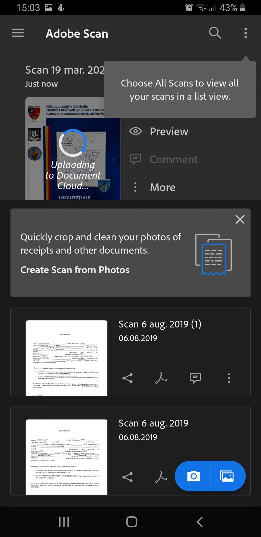This screenshot has height=537, width=261.
Task: Tap Android home button
Action: pyautogui.click(x=132, y=522)
